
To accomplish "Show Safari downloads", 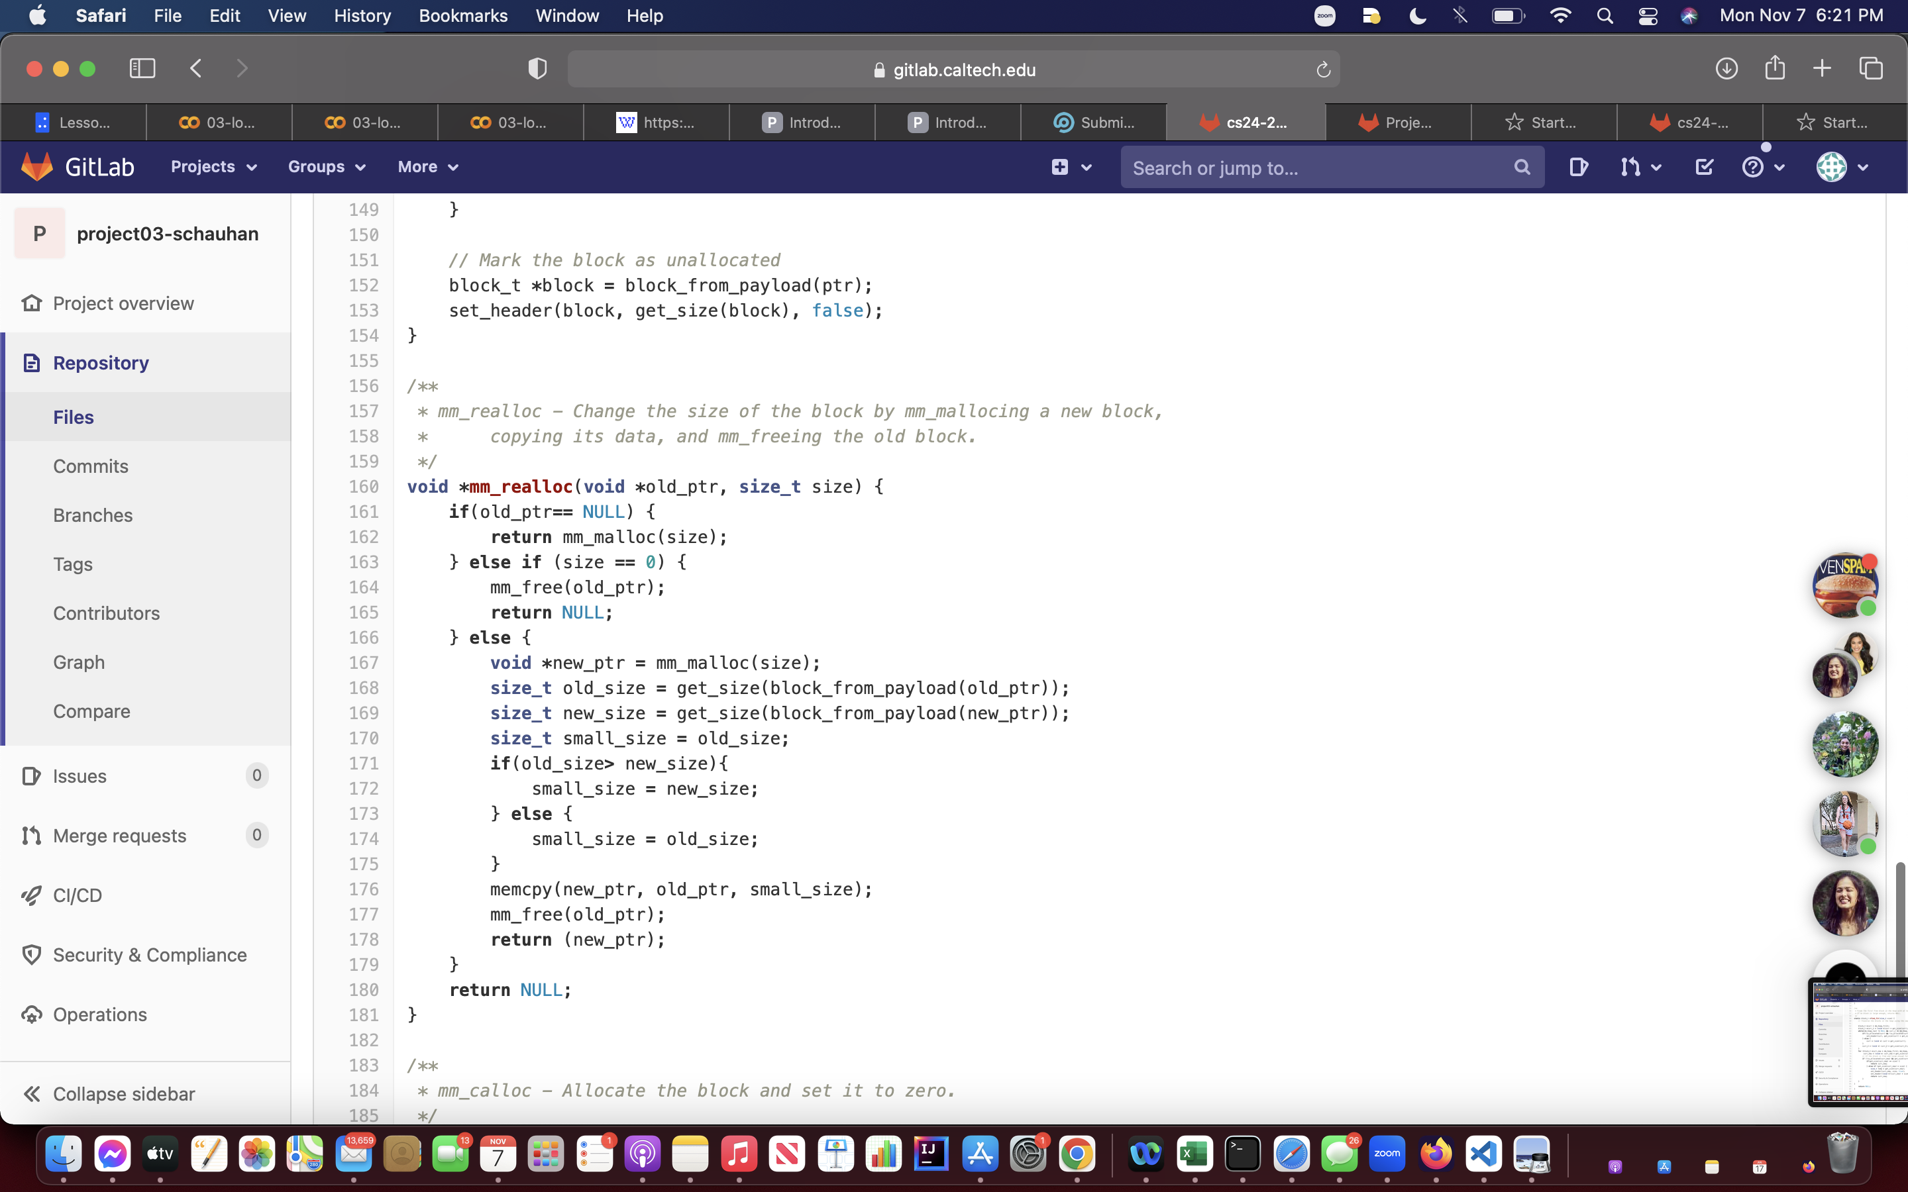I will pos(1726,69).
